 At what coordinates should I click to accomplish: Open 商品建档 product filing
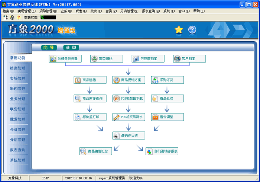pyautogui.click(x=90, y=80)
